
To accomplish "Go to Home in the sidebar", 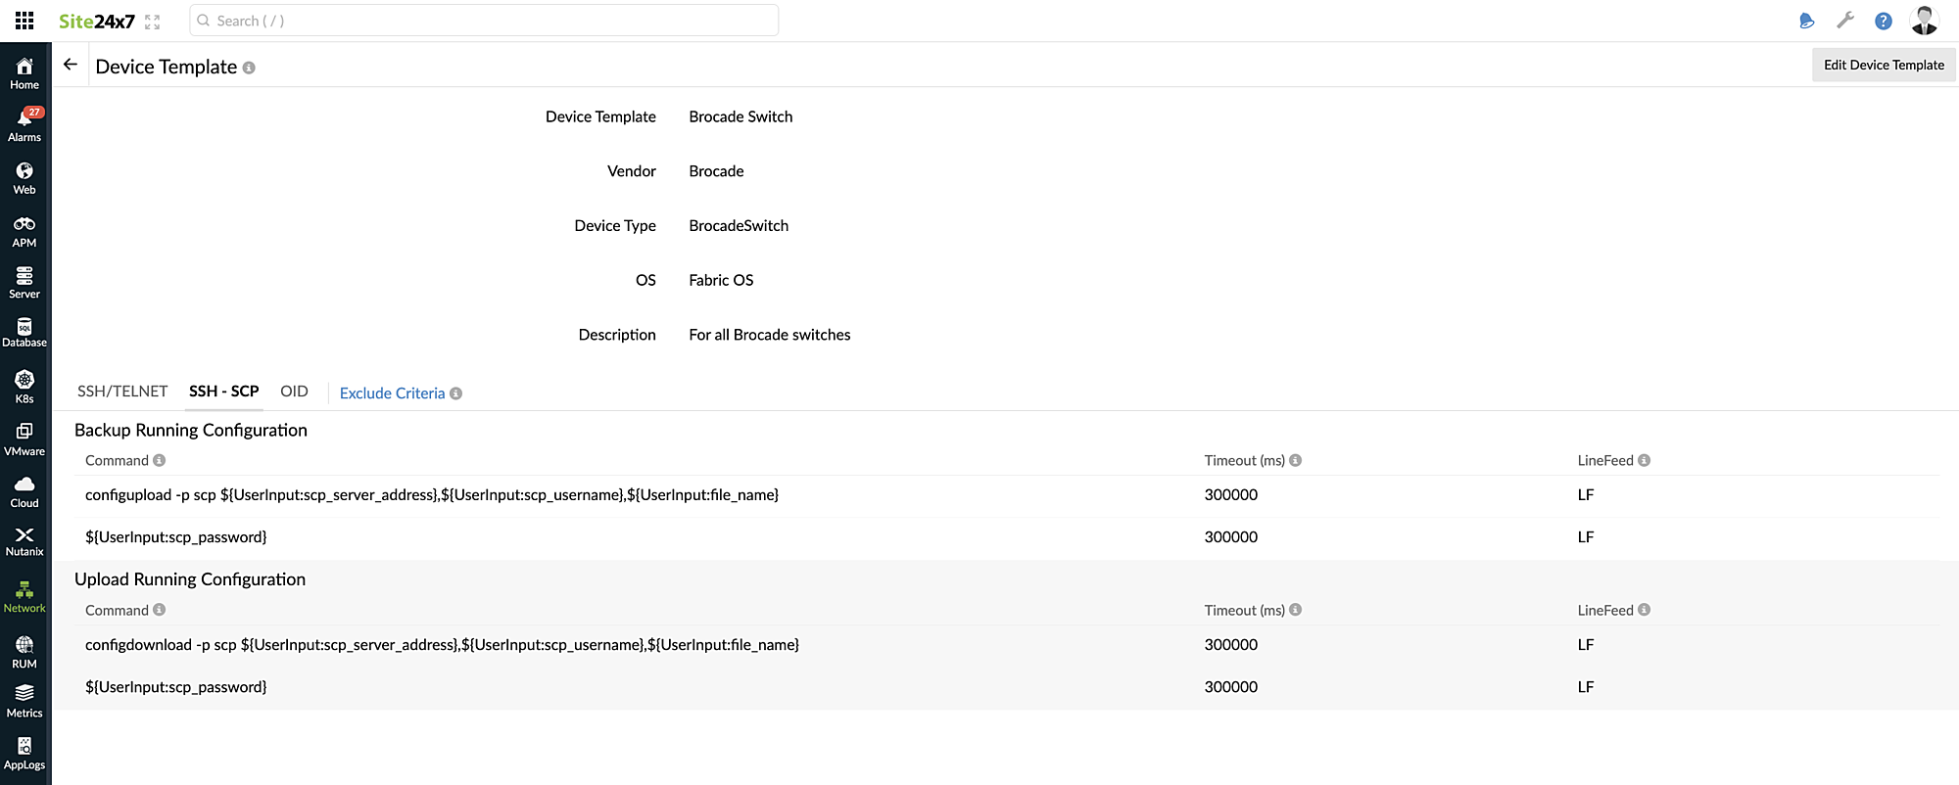I will point(24,73).
